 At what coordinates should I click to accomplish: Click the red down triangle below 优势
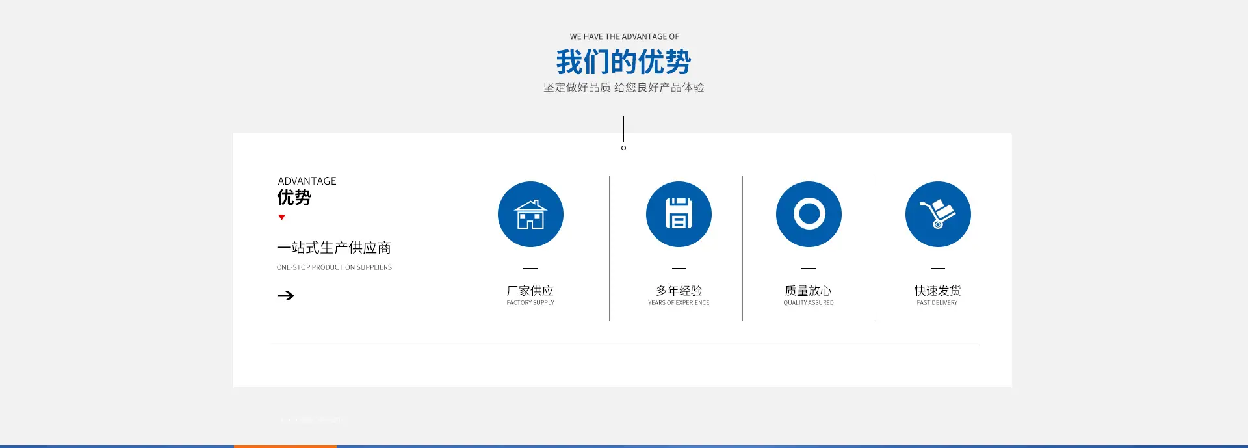click(x=281, y=217)
